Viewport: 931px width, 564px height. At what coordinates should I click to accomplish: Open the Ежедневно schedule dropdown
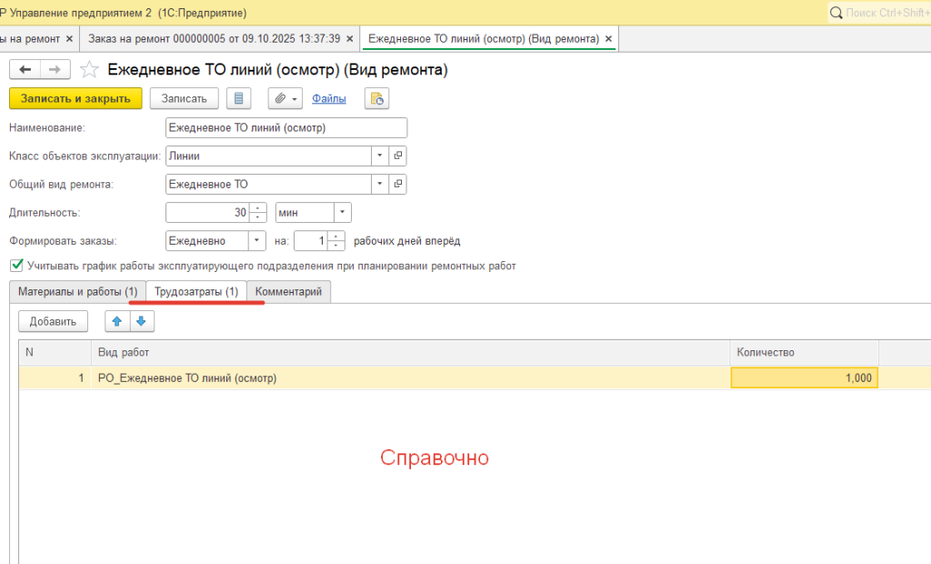tap(257, 241)
